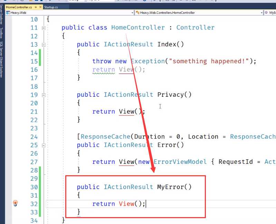Click the Controller base class name
This screenshot has height=224, width=276.
pos(196,27)
